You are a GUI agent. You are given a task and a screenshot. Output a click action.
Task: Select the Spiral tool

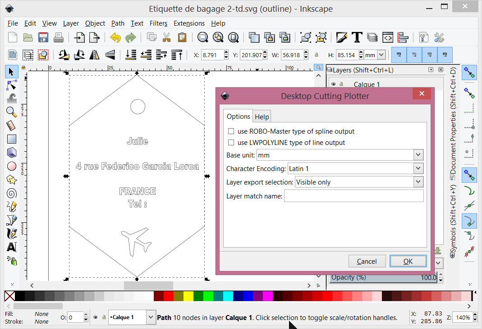pyautogui.click(x=11, y=193)
